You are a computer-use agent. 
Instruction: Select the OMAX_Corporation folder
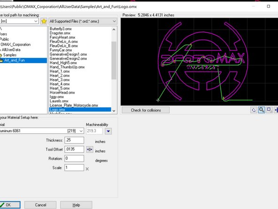point(15,44)
